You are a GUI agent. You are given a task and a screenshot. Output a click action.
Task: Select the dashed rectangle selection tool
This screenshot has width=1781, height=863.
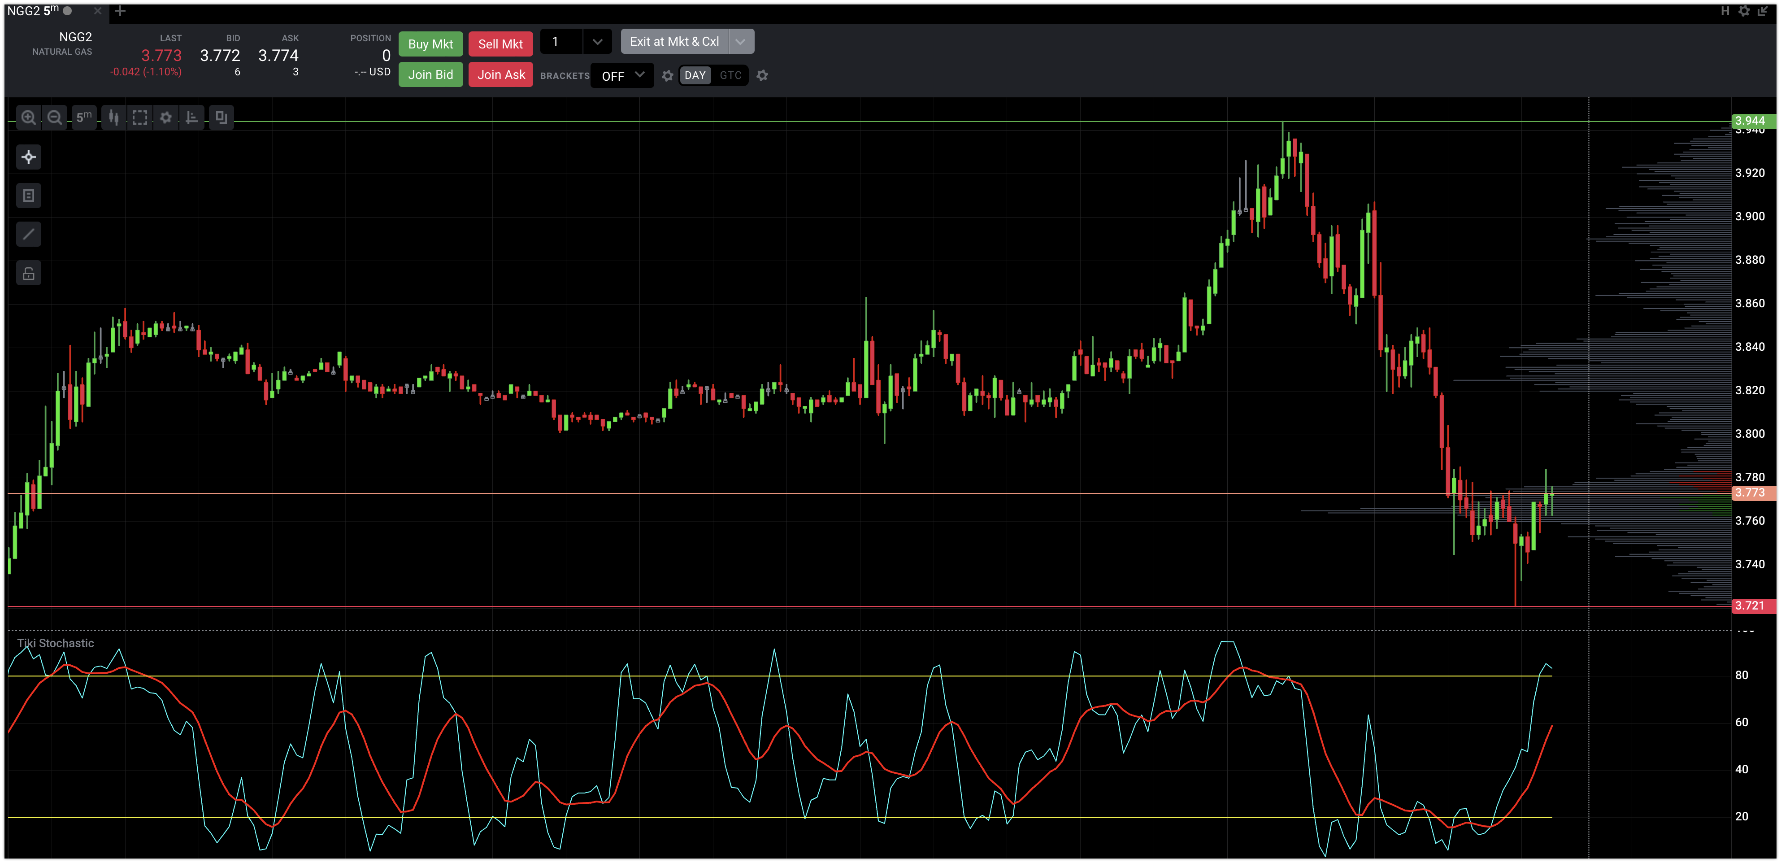[x=139, y=118]
